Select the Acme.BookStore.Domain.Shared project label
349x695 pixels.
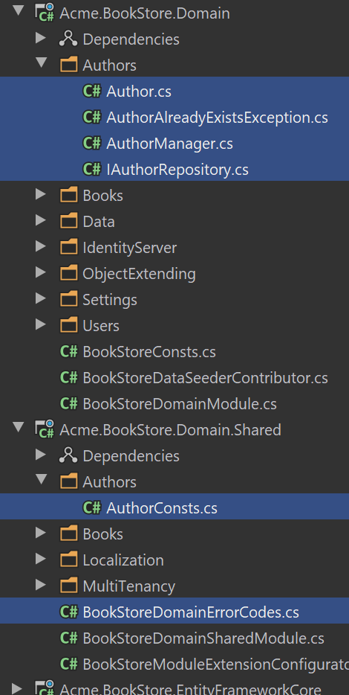170,430
